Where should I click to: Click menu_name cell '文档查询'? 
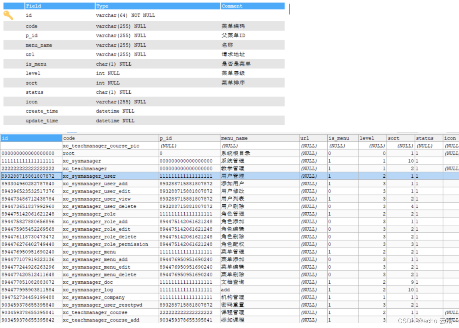coord(260,282)
